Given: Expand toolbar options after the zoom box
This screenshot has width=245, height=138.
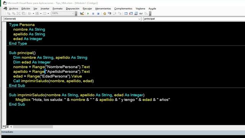Looking at the screenshot, I should click(76, 14).
